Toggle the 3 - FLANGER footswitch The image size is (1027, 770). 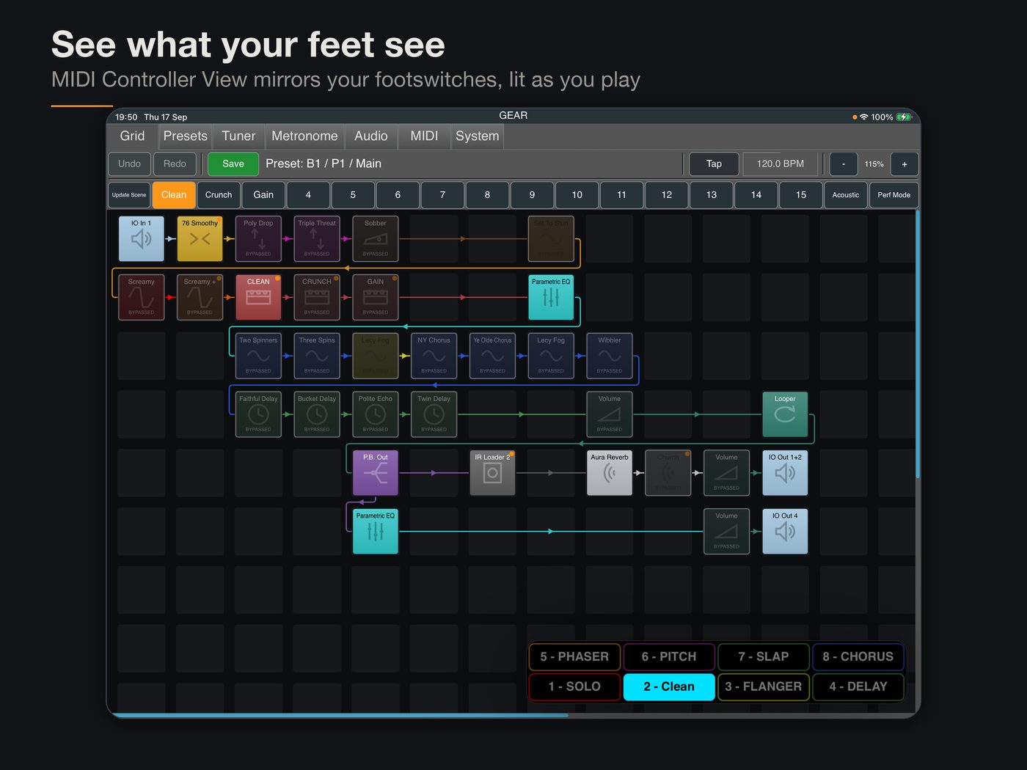pyautogui.click(x=764, y=687)
